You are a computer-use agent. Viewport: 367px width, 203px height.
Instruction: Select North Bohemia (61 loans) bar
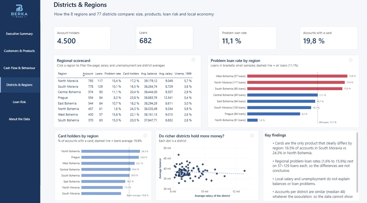pyautogui.click(x=252, y=120)
